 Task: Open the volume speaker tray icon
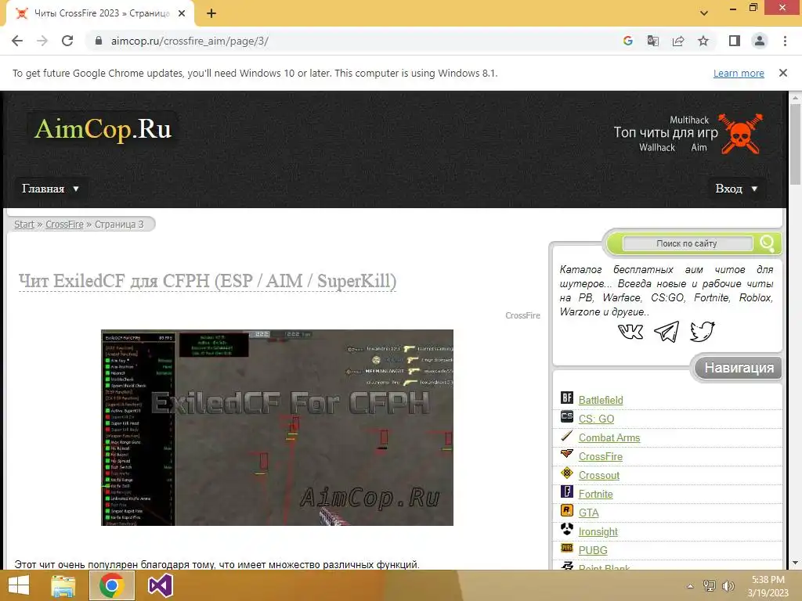pos(728,586)
